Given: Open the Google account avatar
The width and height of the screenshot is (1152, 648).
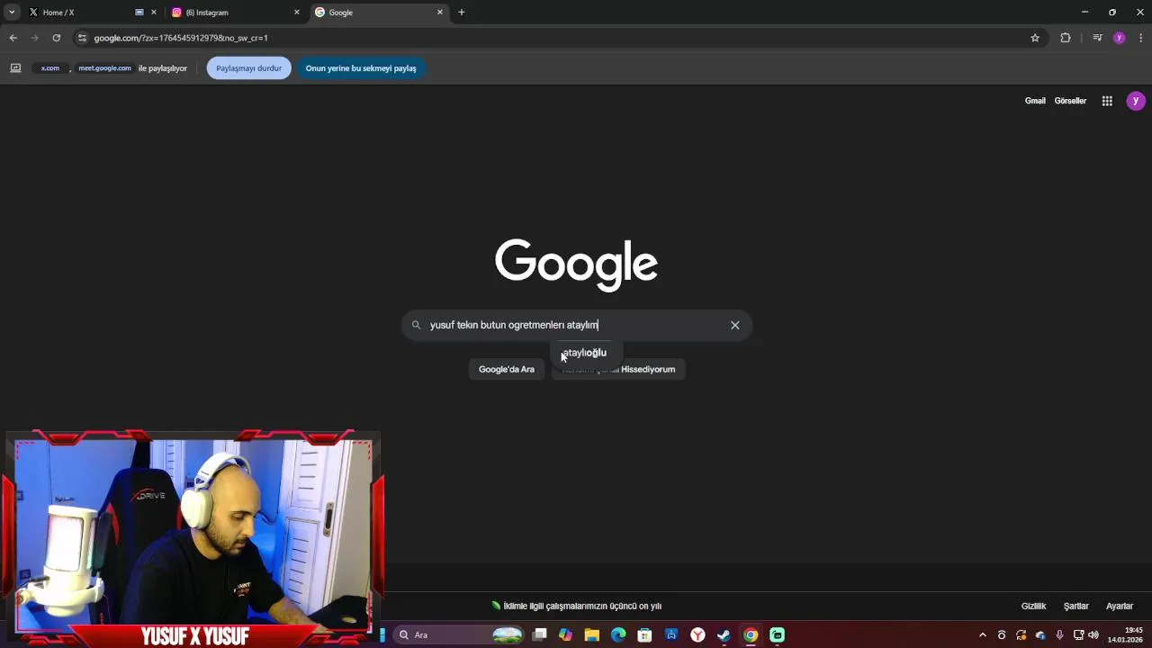Looking at the screenshot, I should tap(1136, 101).
